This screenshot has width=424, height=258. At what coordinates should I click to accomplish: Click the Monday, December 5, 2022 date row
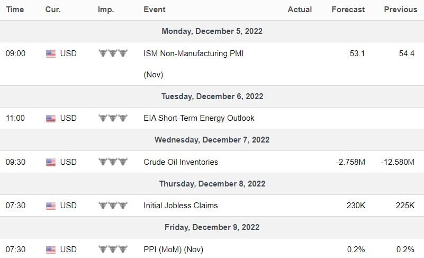point(212,31)
